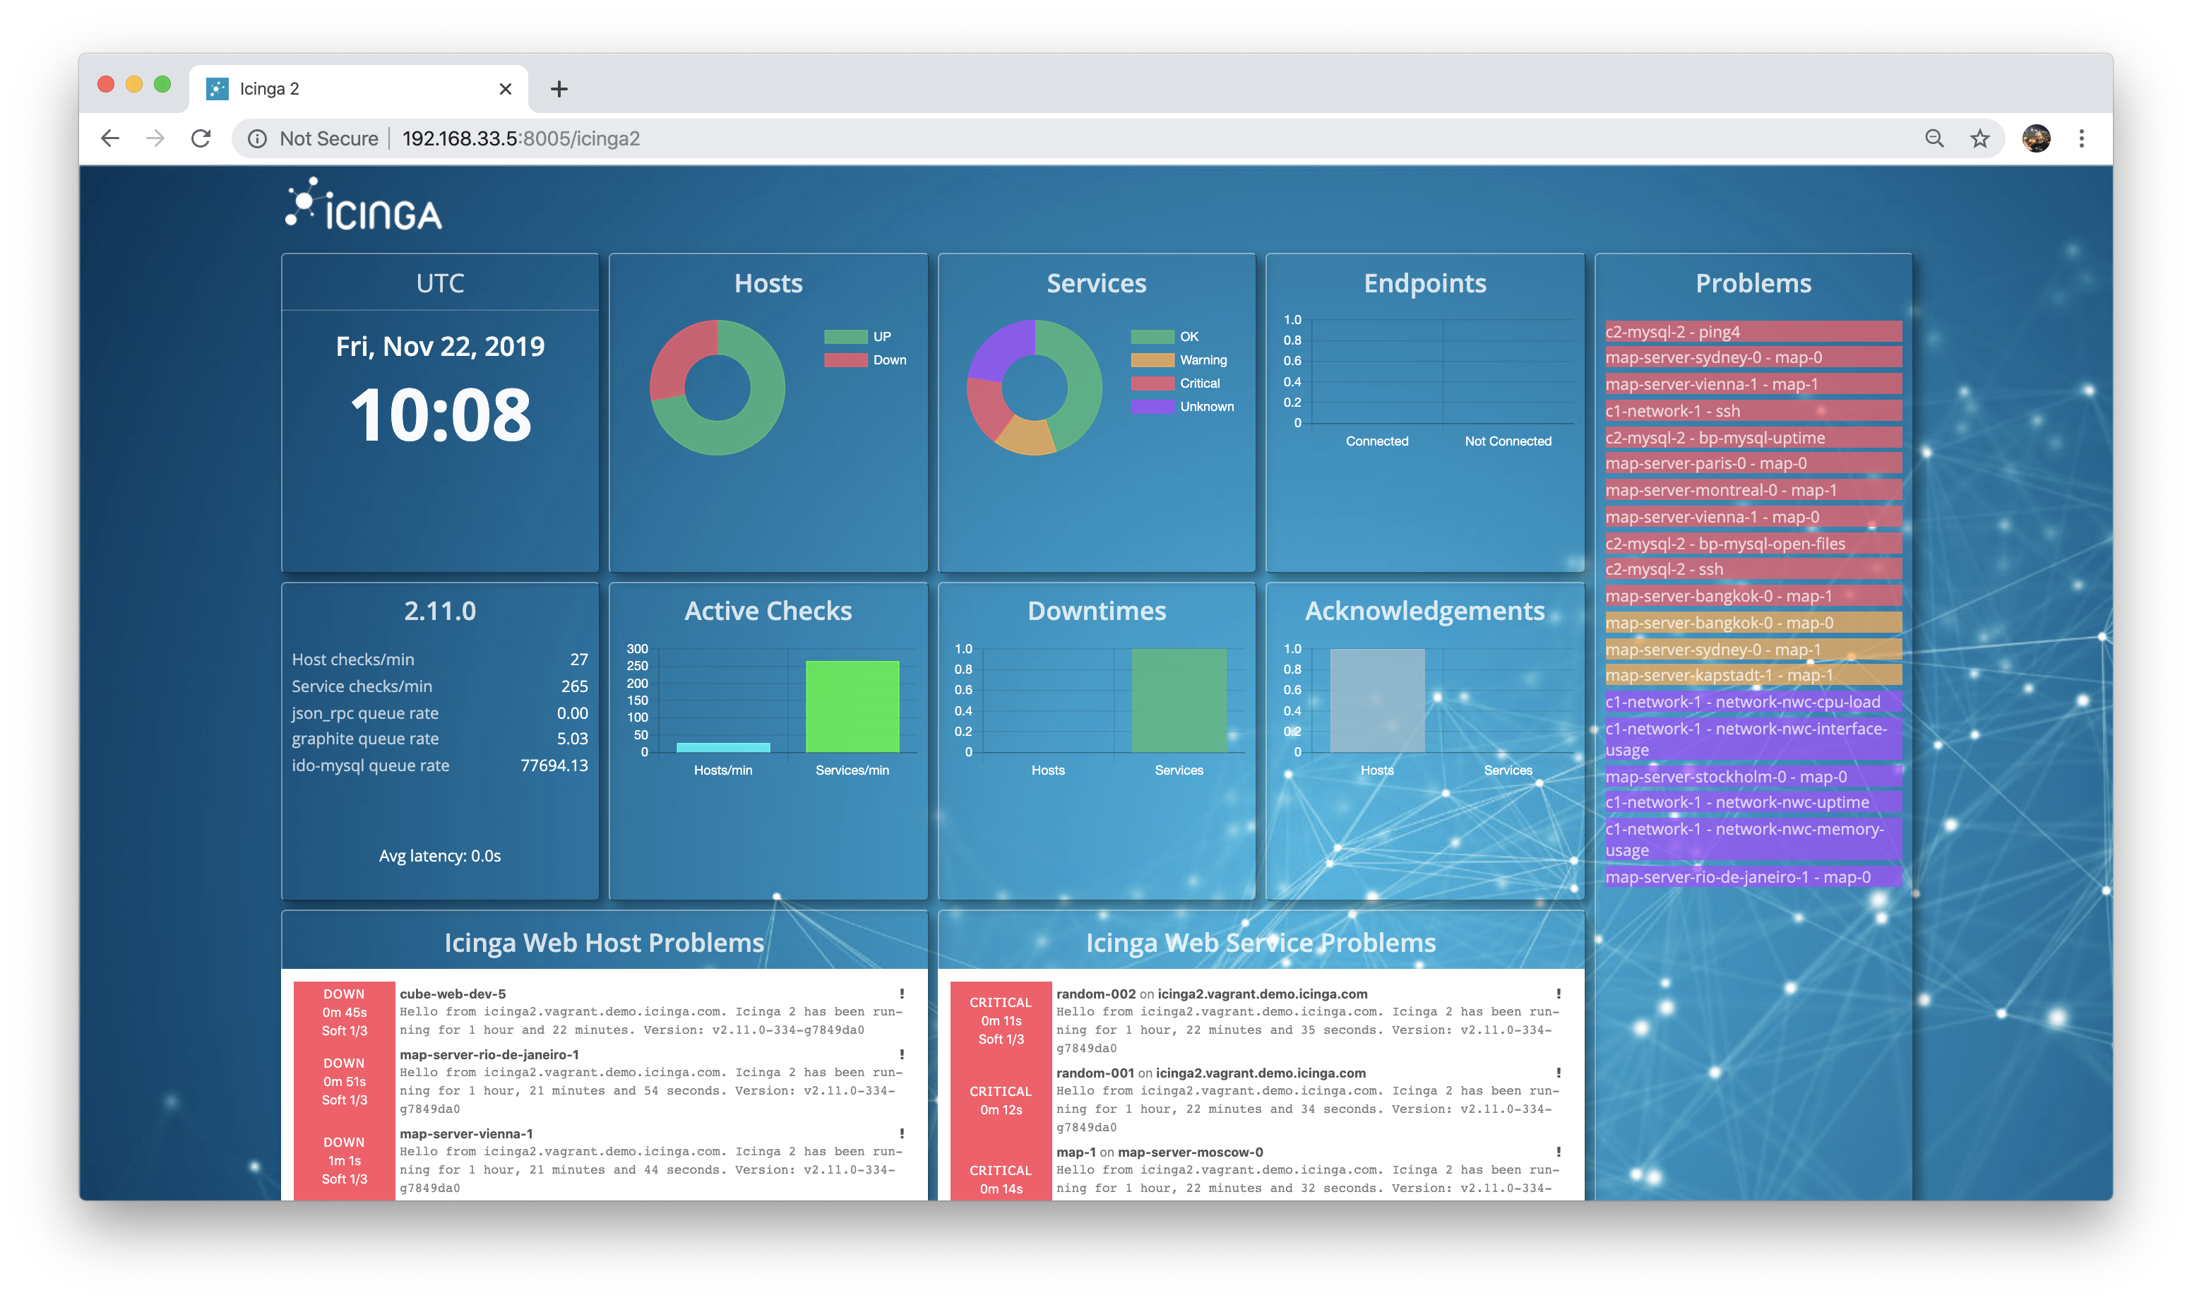Toggle the UP legend in Hosts chart
Viewport: 2192px width, 1305px height.
pos(857,337)
